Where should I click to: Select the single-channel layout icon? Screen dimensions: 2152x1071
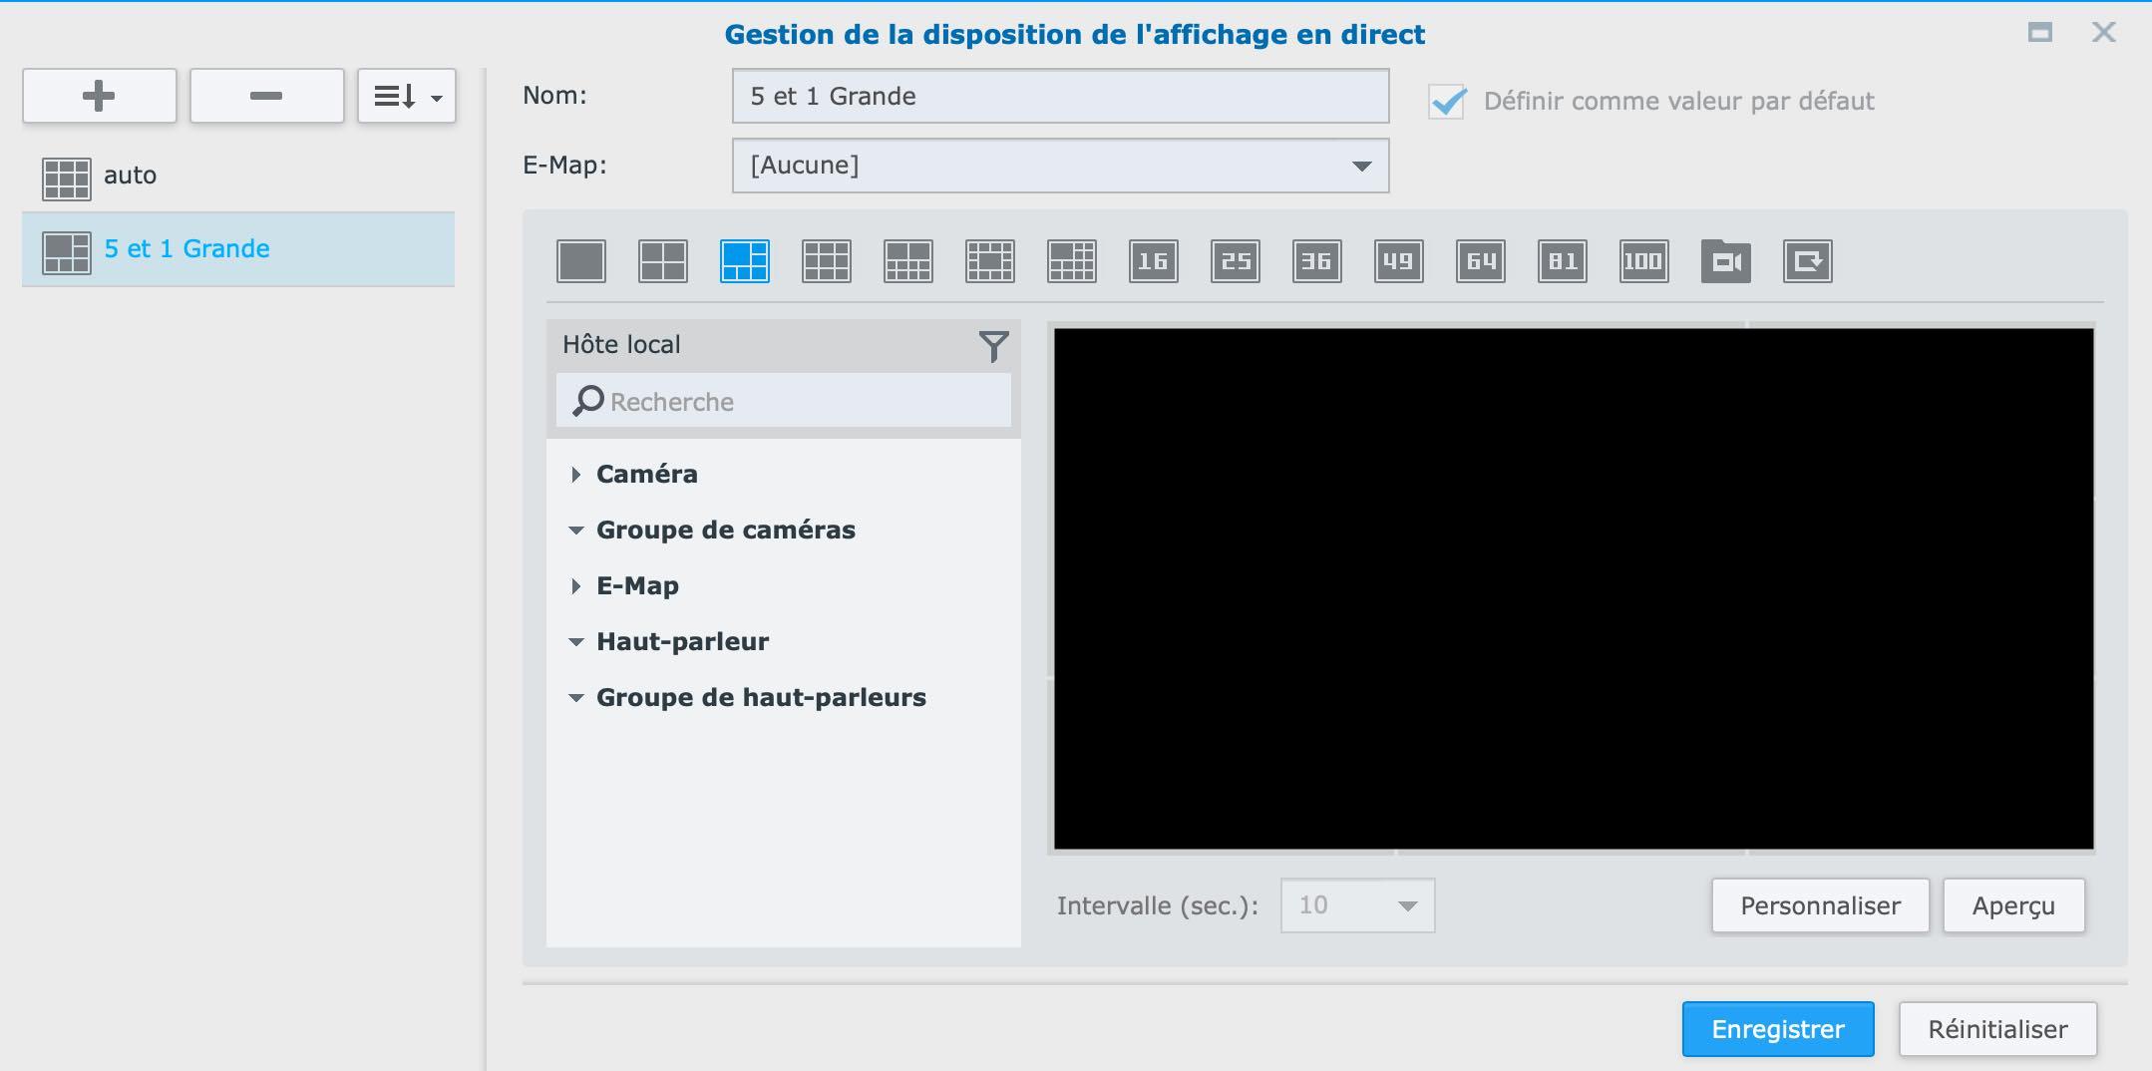point(581,262)
